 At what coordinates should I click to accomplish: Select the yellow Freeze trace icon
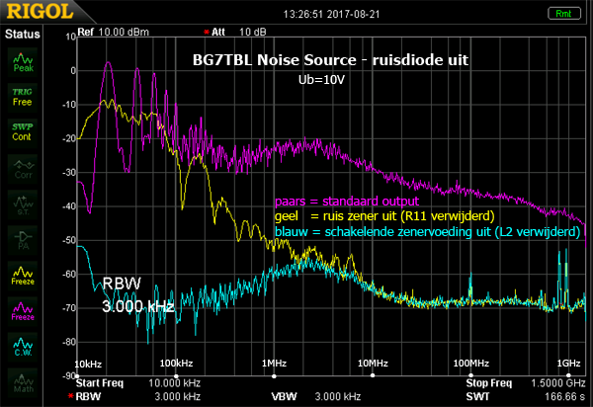[23, 276]
